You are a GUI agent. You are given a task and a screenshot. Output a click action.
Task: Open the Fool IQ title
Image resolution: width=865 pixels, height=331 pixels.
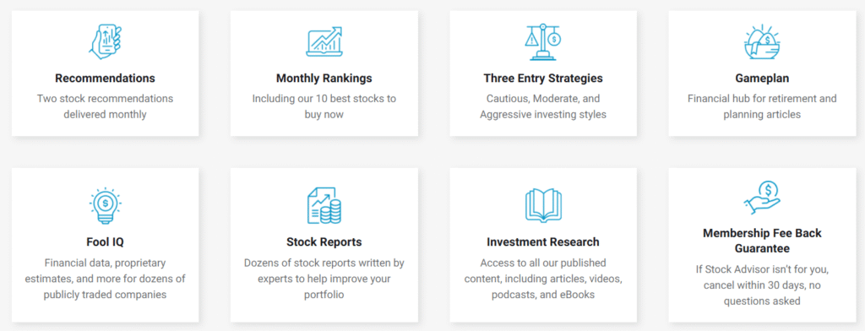(x=105, y=241)
